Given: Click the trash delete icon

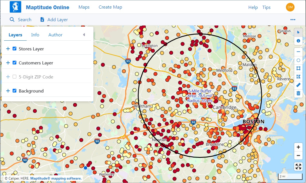Looking at the screenshot, I should pyautogui.click(x=298, y=93).
